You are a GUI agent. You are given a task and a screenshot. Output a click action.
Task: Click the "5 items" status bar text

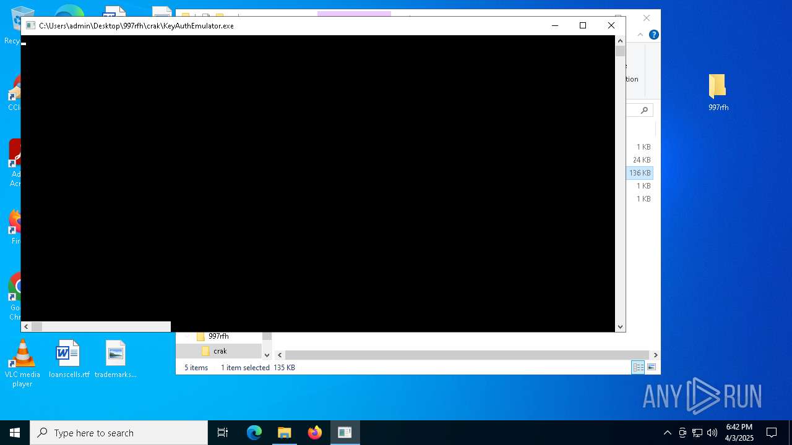(196, 368)
